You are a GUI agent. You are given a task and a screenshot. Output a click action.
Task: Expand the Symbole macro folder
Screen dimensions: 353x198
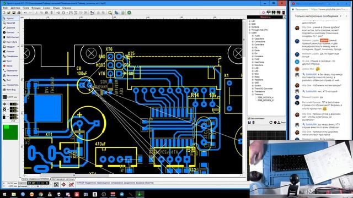(x=250, y=27)
